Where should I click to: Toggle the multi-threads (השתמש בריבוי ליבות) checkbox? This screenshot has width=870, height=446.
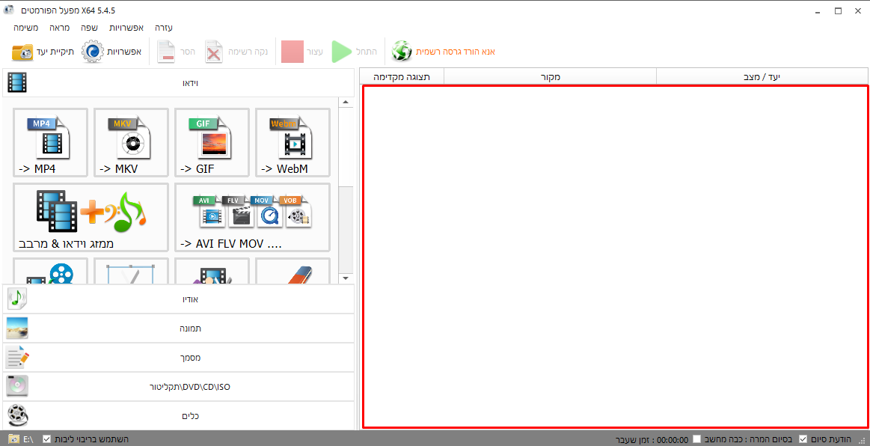coord(46,439)
